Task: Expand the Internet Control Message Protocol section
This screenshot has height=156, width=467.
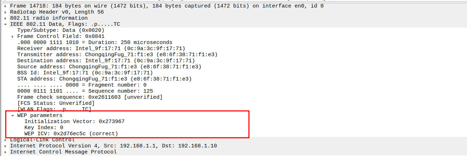Action: click(x=5, y=152)
